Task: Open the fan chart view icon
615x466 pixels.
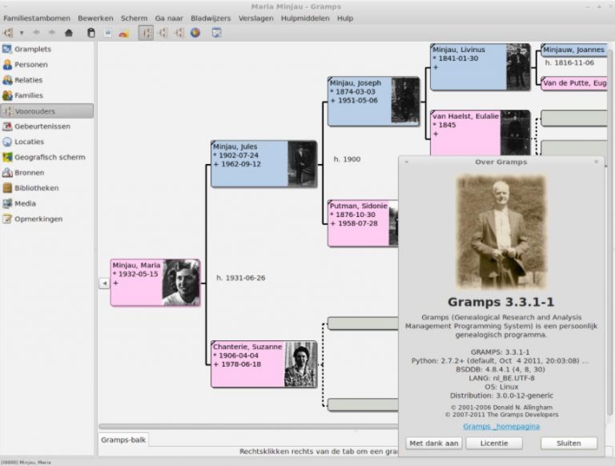Action: [x=195, y=33]
